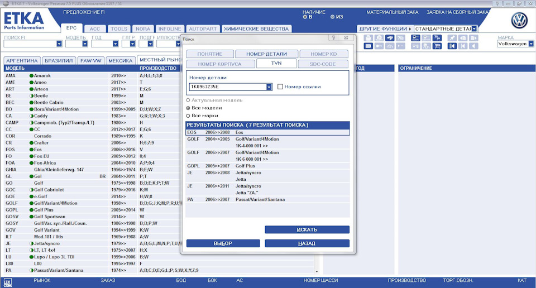
Task: Click the single shopping cart icon
Action: (x=437, y=46)
